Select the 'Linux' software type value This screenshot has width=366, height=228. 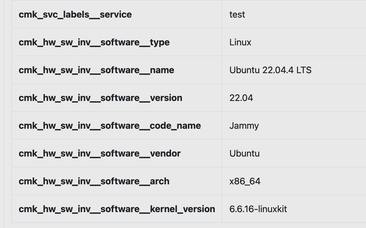coord(240,42)
